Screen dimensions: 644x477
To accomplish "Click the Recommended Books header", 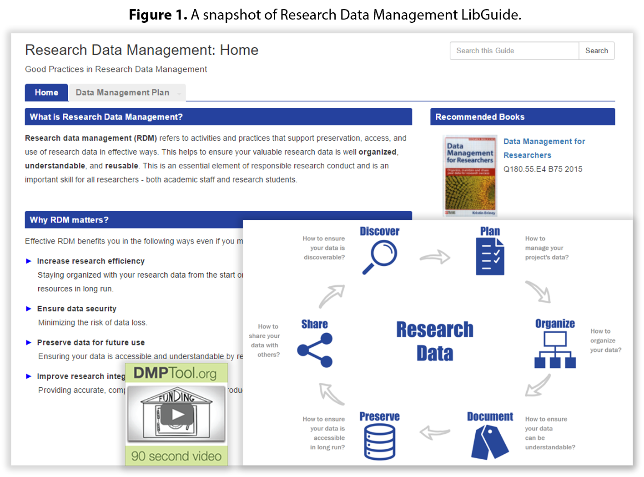I will click(x=523, y=117).
